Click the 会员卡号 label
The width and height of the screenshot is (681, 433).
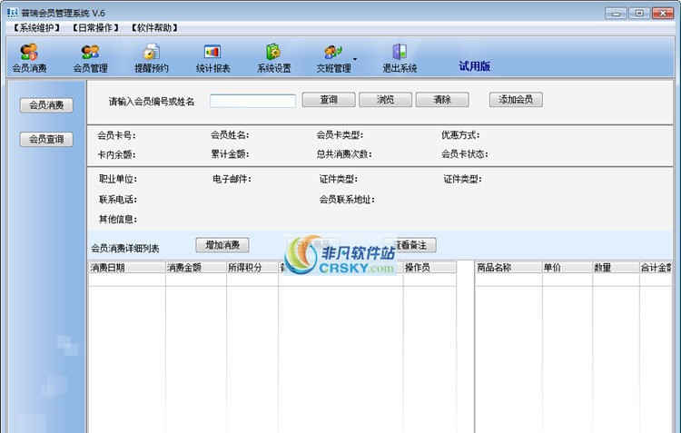coord(116,135)
